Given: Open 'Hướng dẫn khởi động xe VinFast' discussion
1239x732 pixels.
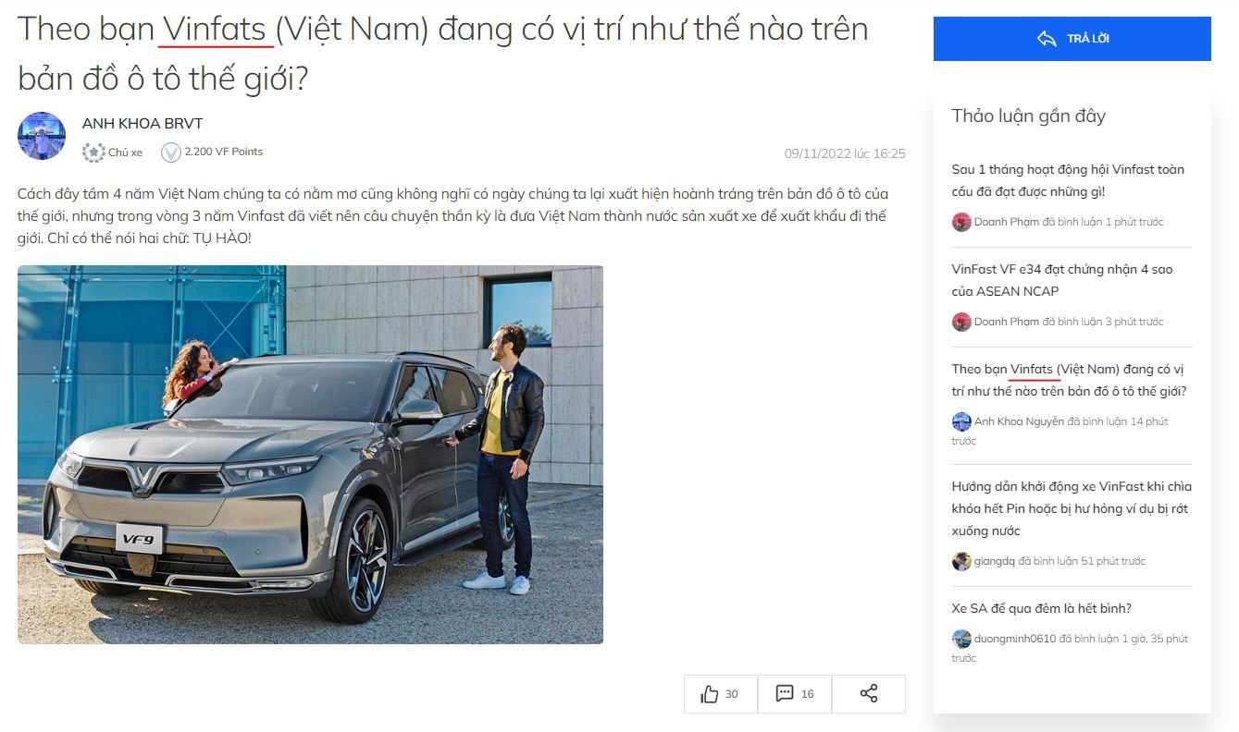Looking at the screenshot, I should coord(1072,508).
